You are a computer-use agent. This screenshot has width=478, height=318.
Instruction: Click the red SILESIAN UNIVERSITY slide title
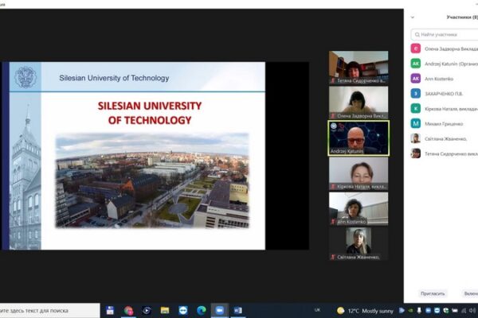coord(150,113)
